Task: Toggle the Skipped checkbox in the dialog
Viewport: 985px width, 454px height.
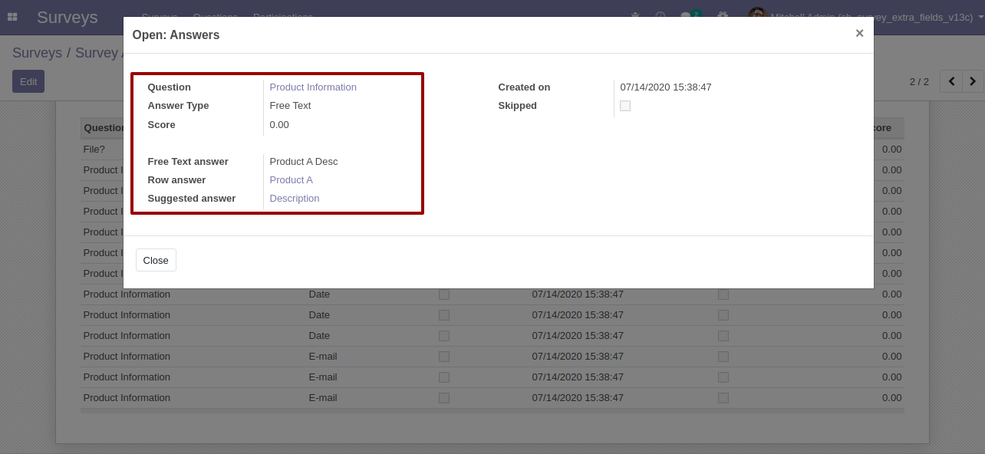Action: coord(625,106)
